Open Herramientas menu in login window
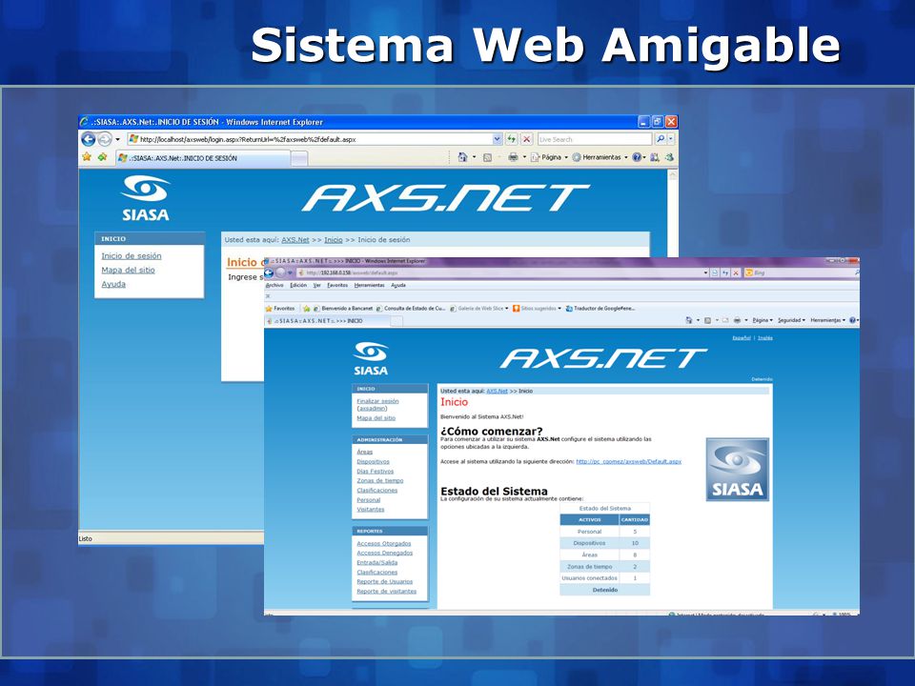 pyautogui.click(x=600, y=157)
